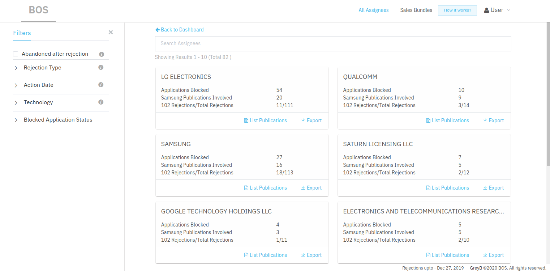550x271 pixels.
Task: Click Blocked Application Status label
Action: [58, 120]
